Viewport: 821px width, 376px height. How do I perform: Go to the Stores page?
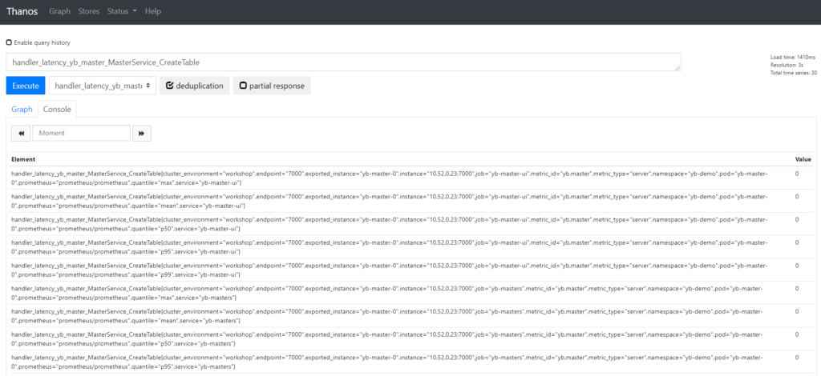pyautogui.click(x=89, y=12)
